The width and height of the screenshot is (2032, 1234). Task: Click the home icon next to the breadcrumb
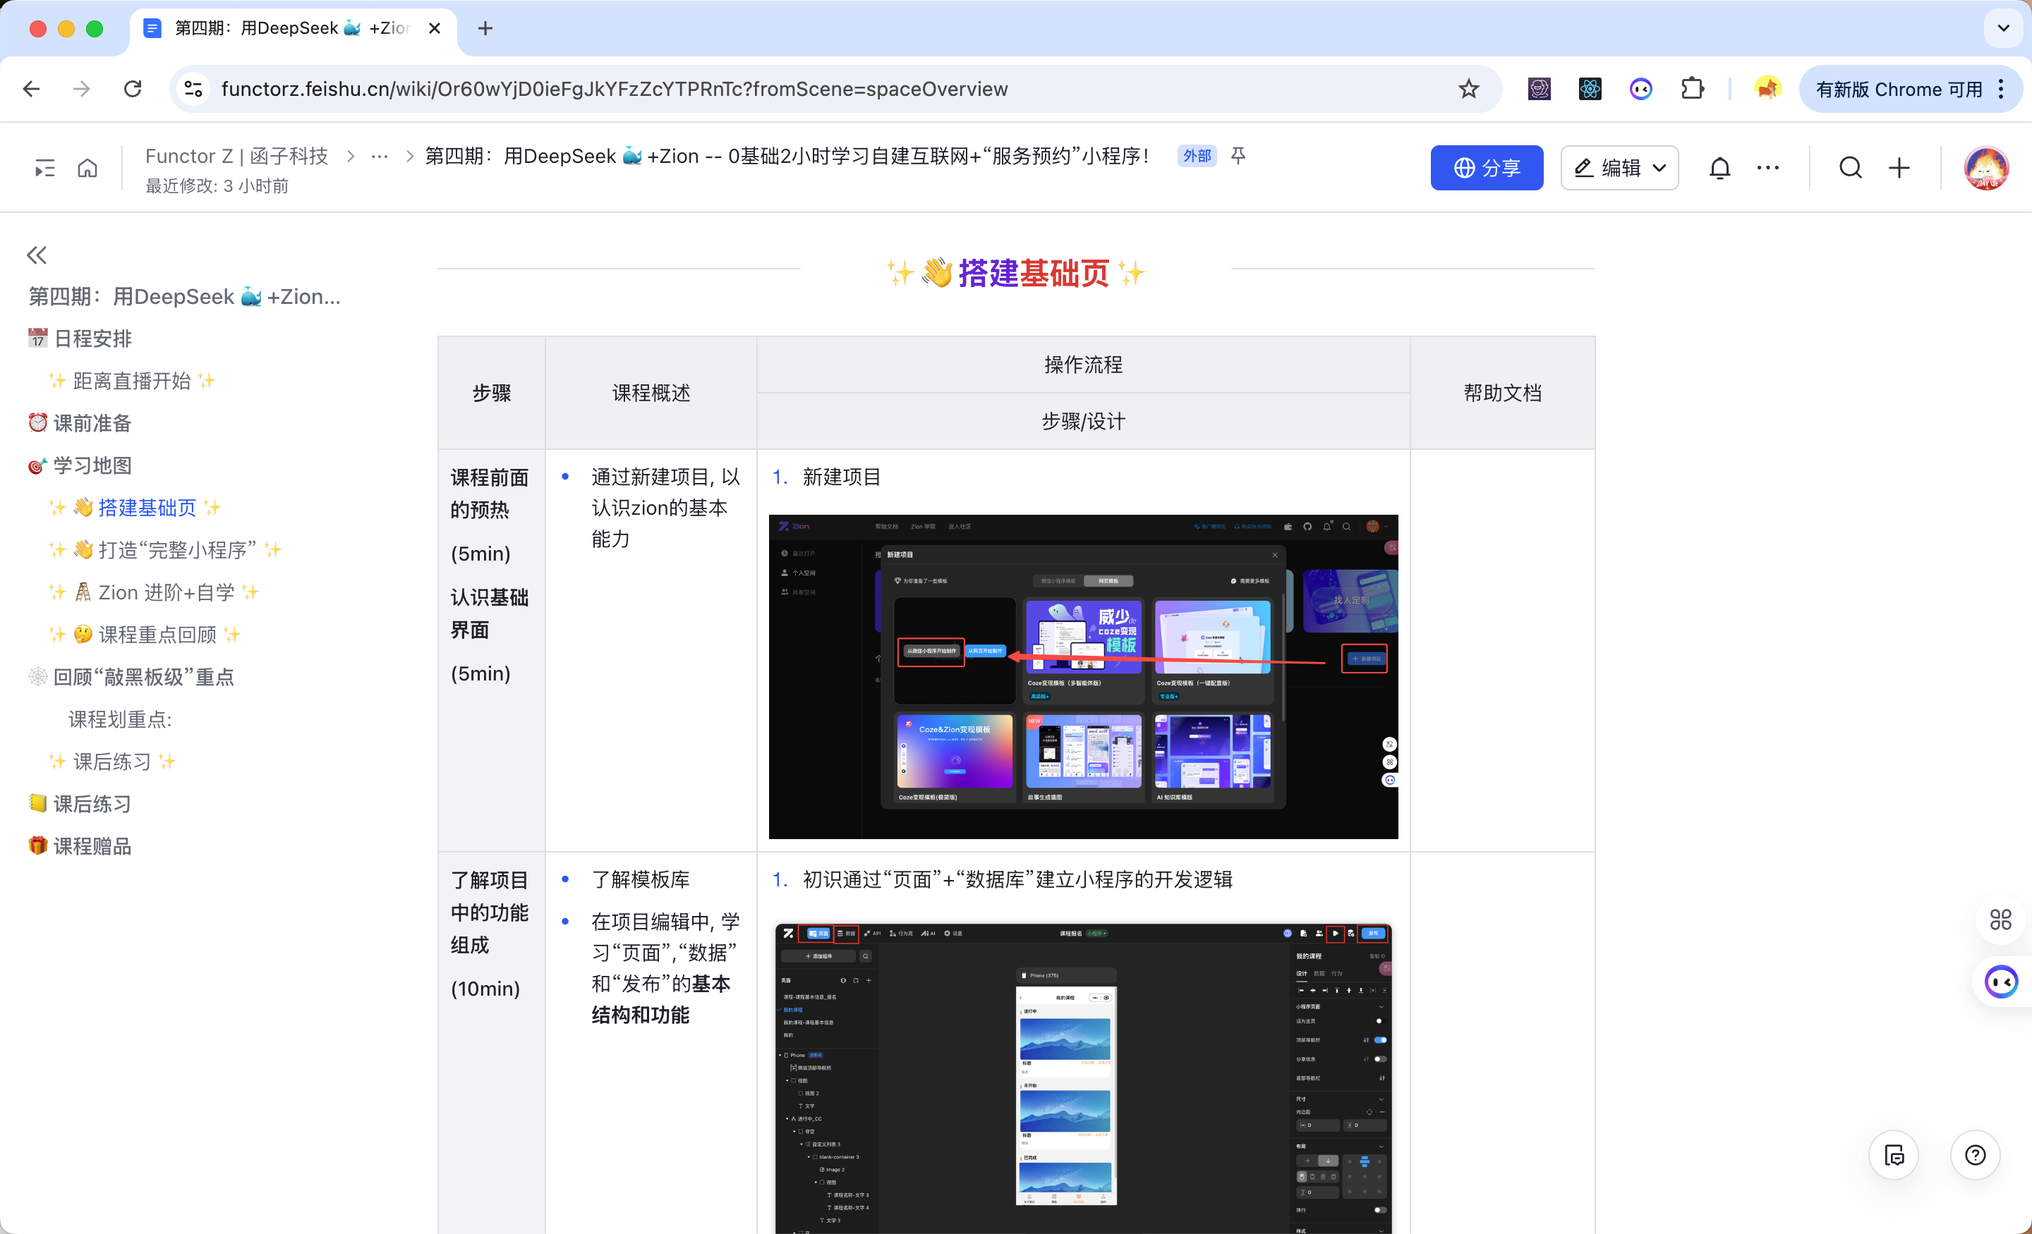tap(87, 167)
